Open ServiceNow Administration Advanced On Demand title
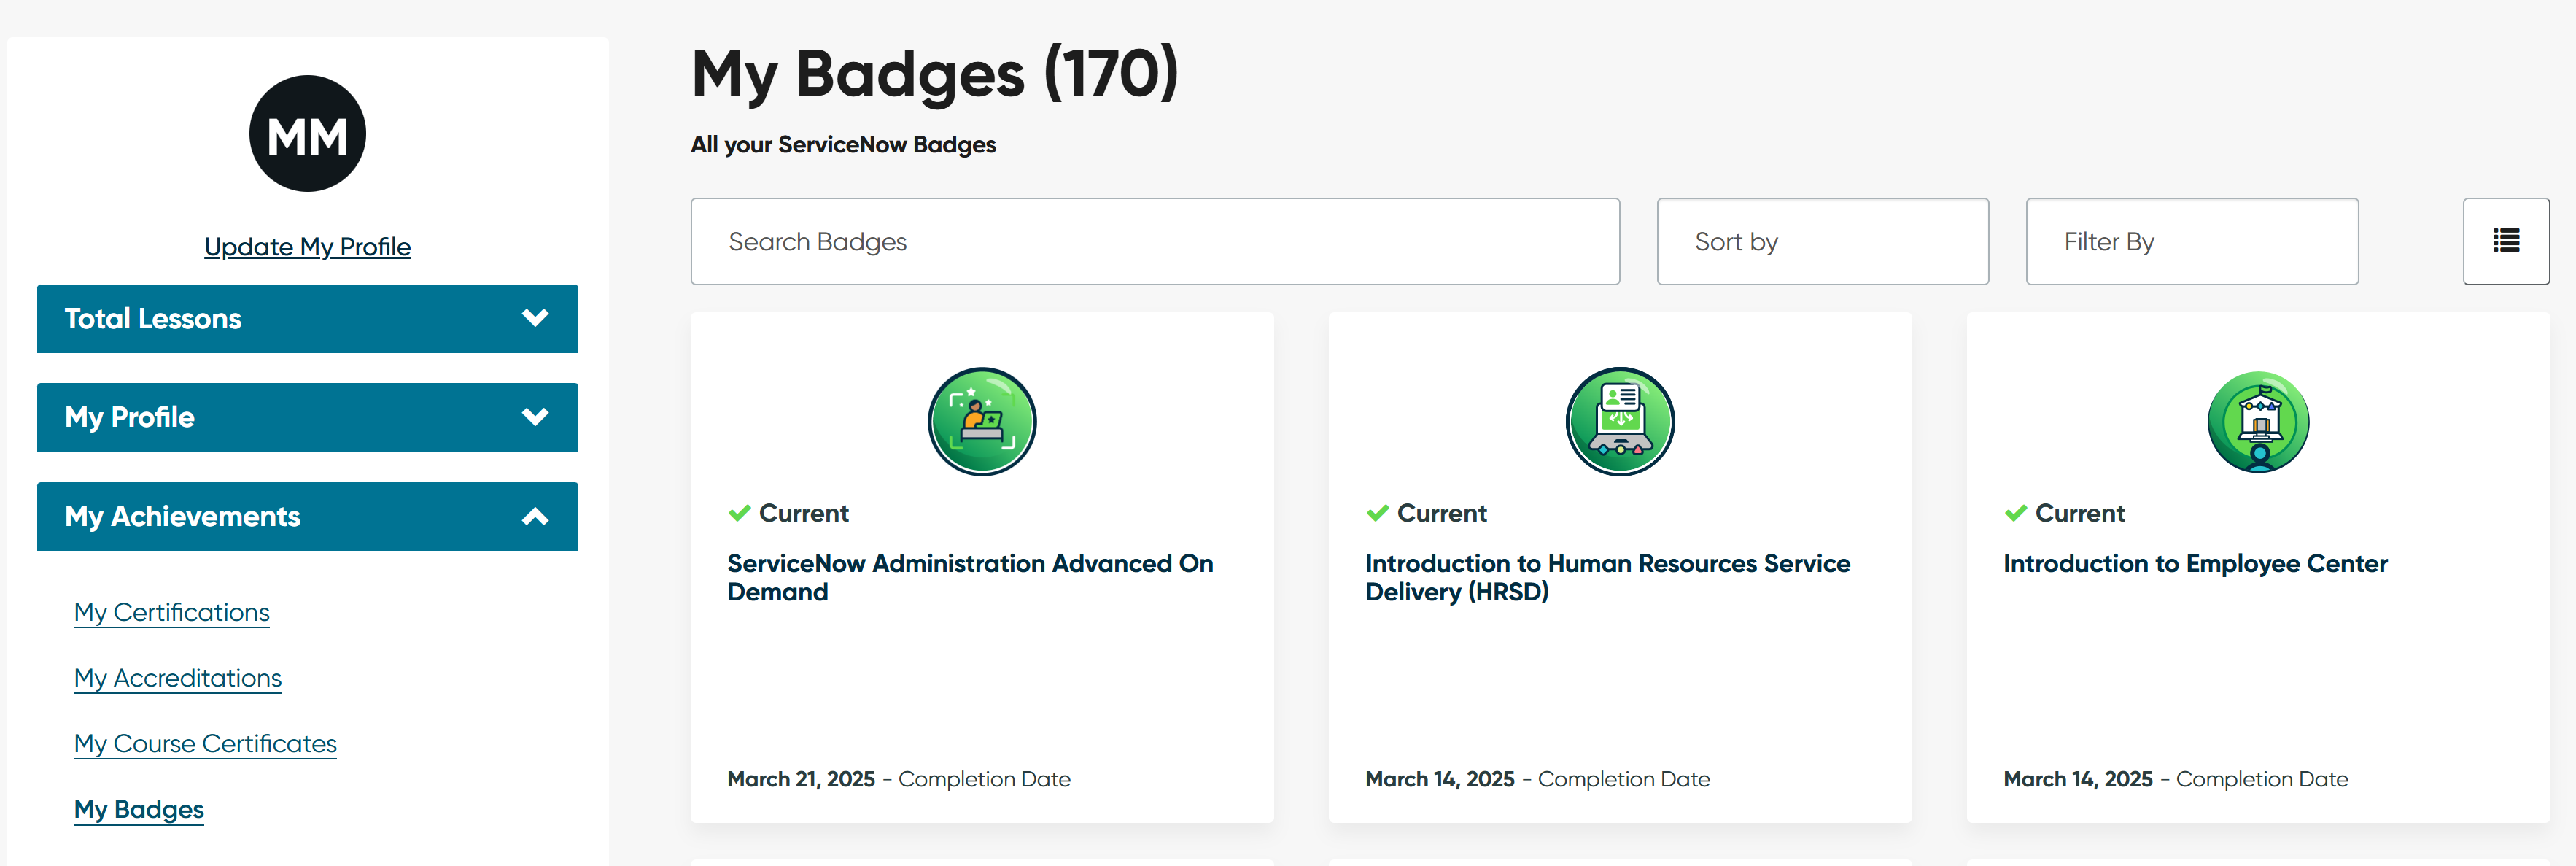2576x866 pixels. coord(968,577)
